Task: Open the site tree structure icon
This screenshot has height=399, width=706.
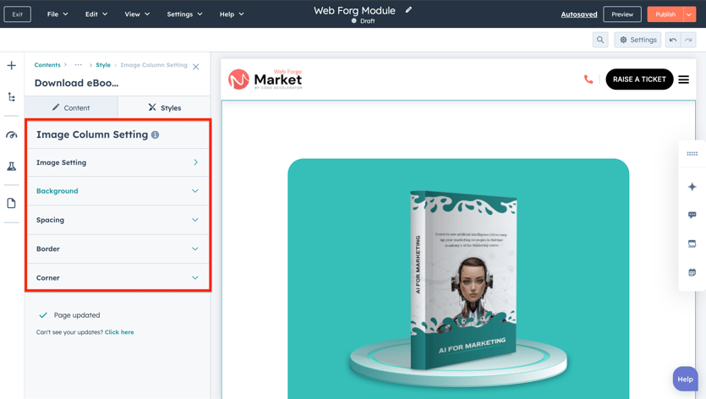Action: [x=12, y=97]
